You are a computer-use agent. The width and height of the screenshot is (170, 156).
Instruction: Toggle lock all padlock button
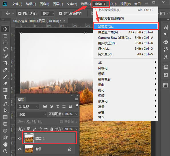52,129
